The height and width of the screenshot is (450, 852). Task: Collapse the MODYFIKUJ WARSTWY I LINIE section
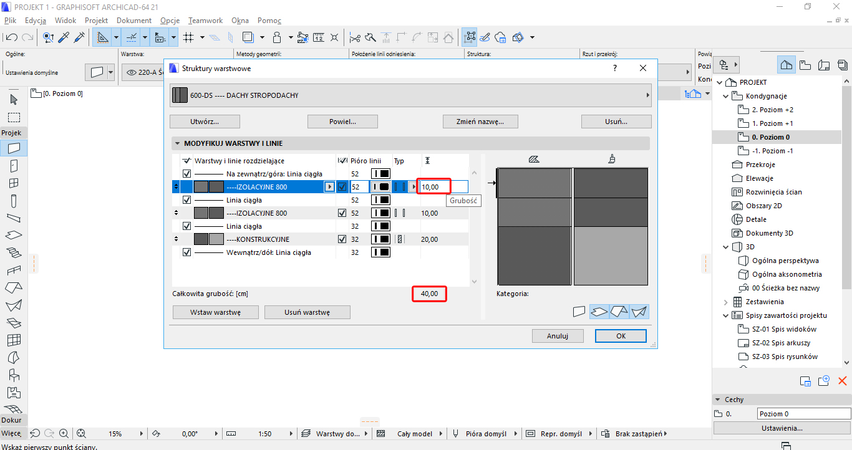[178, 143]
